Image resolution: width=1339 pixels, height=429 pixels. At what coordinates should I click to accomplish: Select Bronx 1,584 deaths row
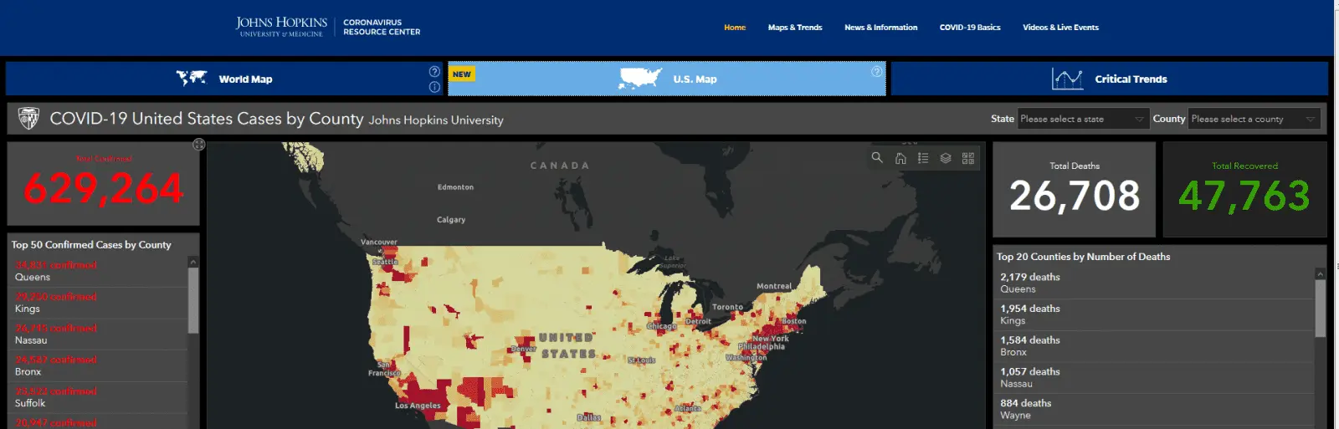coord(1154,346)
